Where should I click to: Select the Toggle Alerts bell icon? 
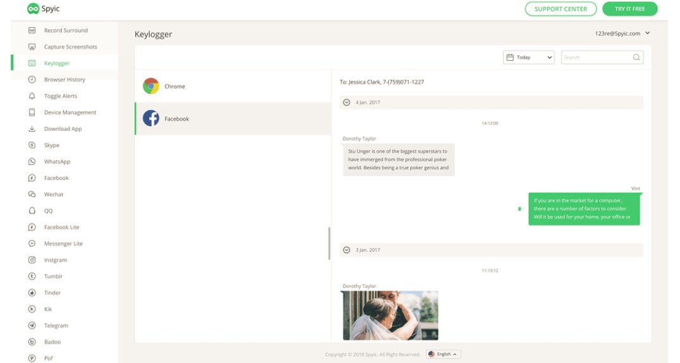tap(32, 96)
